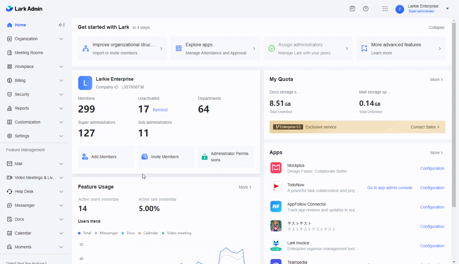Click the Remind link next to Unactivated

(x=160, y=110)
